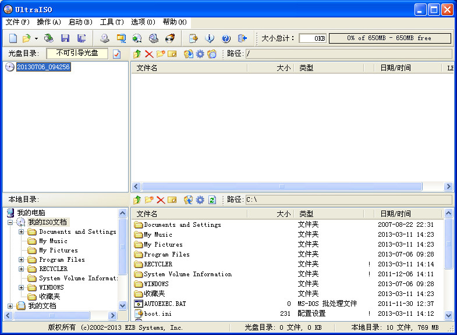Select AUTOEXEC.BAT in local file list

(x=165, y=304)
